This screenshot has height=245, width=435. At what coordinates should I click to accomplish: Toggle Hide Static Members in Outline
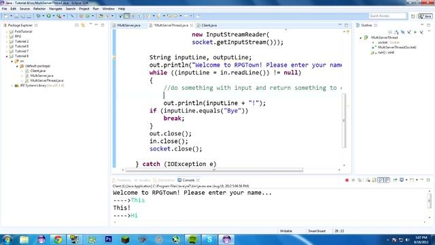[409, 32]
